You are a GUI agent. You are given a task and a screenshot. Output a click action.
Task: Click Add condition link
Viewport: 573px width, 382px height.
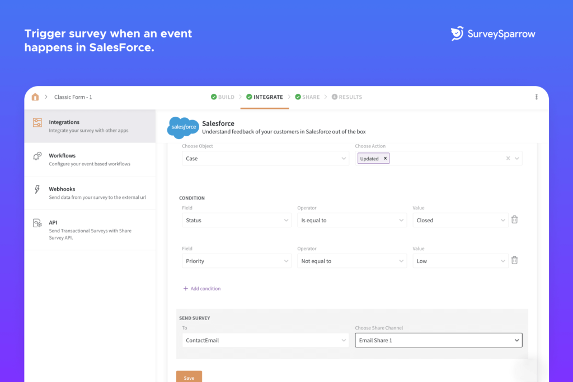(202, 289)
